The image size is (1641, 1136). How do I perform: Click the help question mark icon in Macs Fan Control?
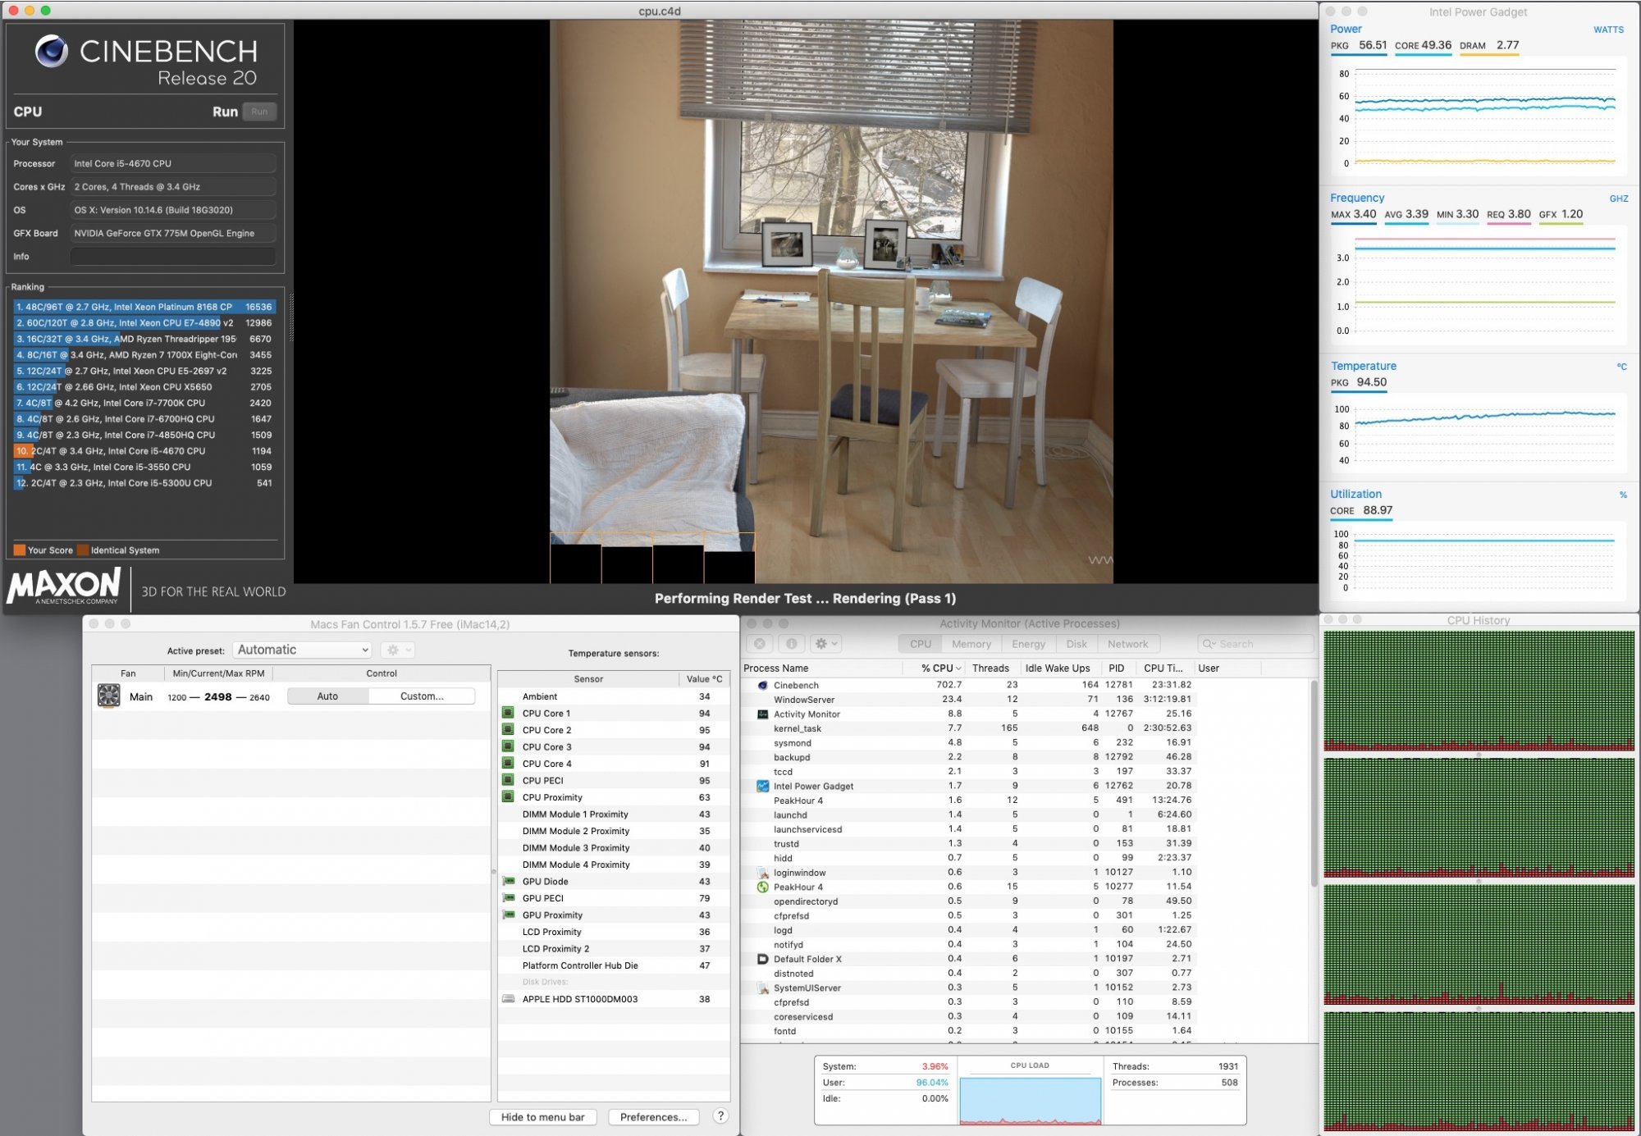[x=720, y=1116]
